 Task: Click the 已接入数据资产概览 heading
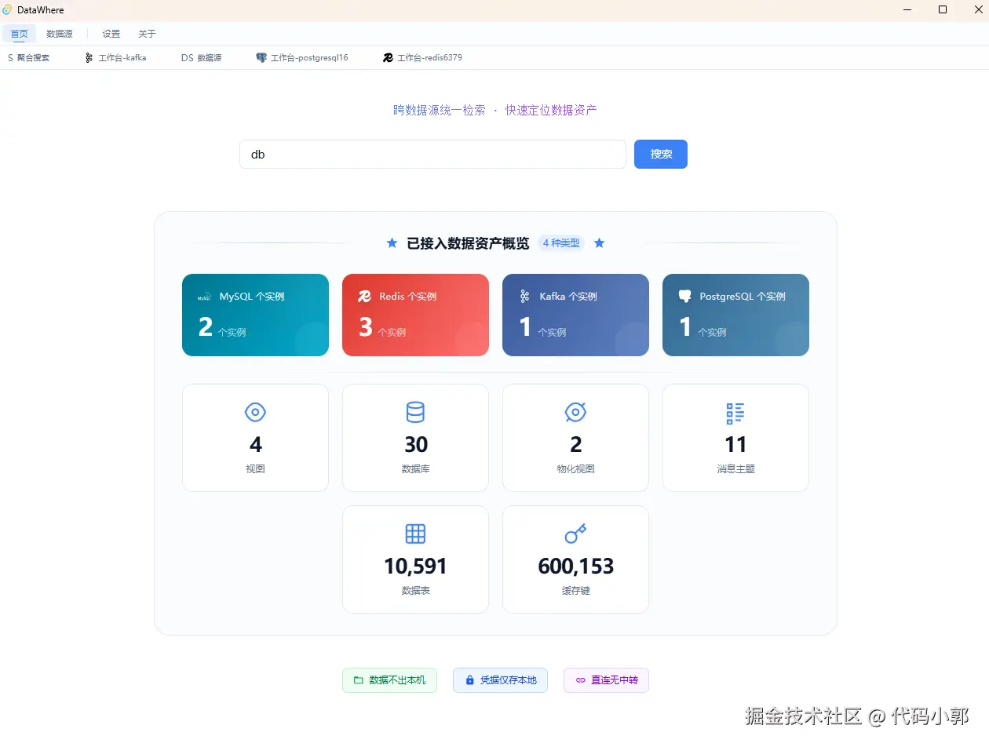pos(468,243)
